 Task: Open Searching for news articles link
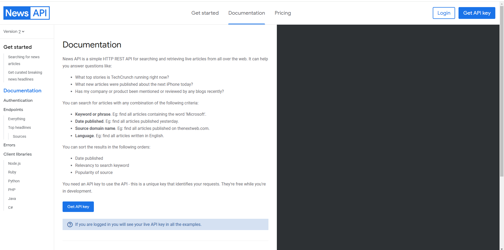[24, 60]
